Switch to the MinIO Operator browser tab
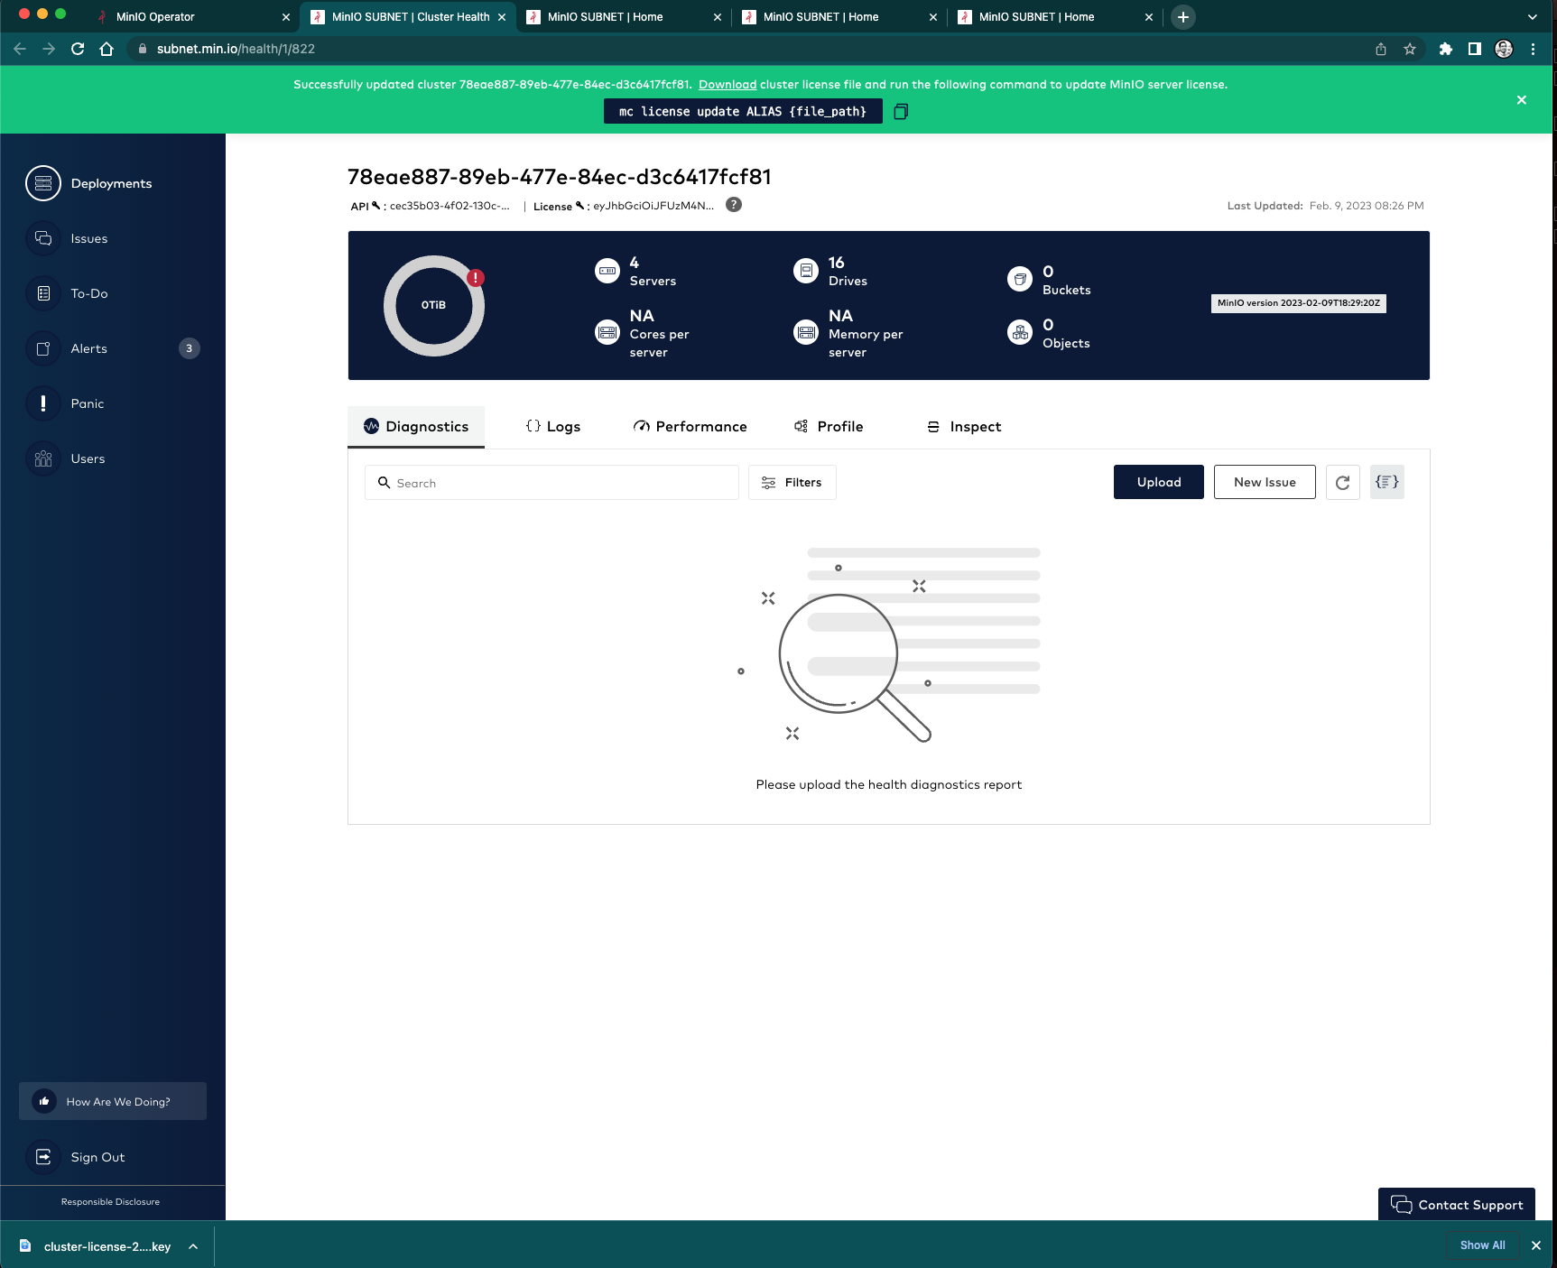Screen dimensions: 1557x1268 click(x=192, y=17)
